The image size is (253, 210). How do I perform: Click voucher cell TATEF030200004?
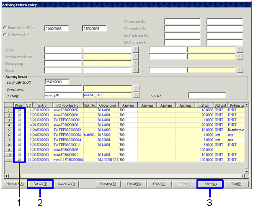point(68,140)
